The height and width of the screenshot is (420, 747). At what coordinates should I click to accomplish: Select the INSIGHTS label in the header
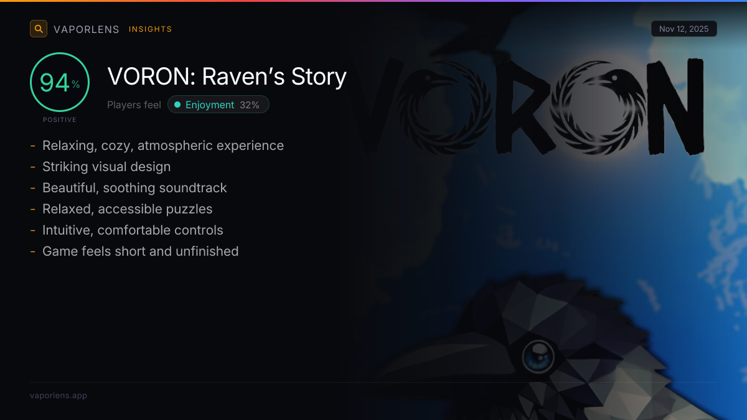(x=151, y=29)
